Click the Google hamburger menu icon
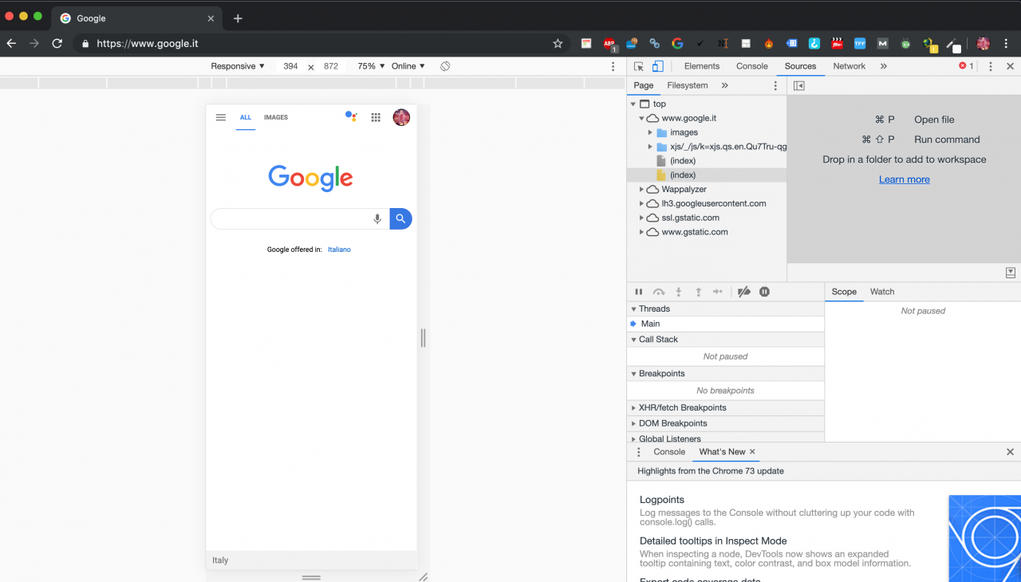The image size is (1021, 582). pyautogui.click(x=221, y=117)
